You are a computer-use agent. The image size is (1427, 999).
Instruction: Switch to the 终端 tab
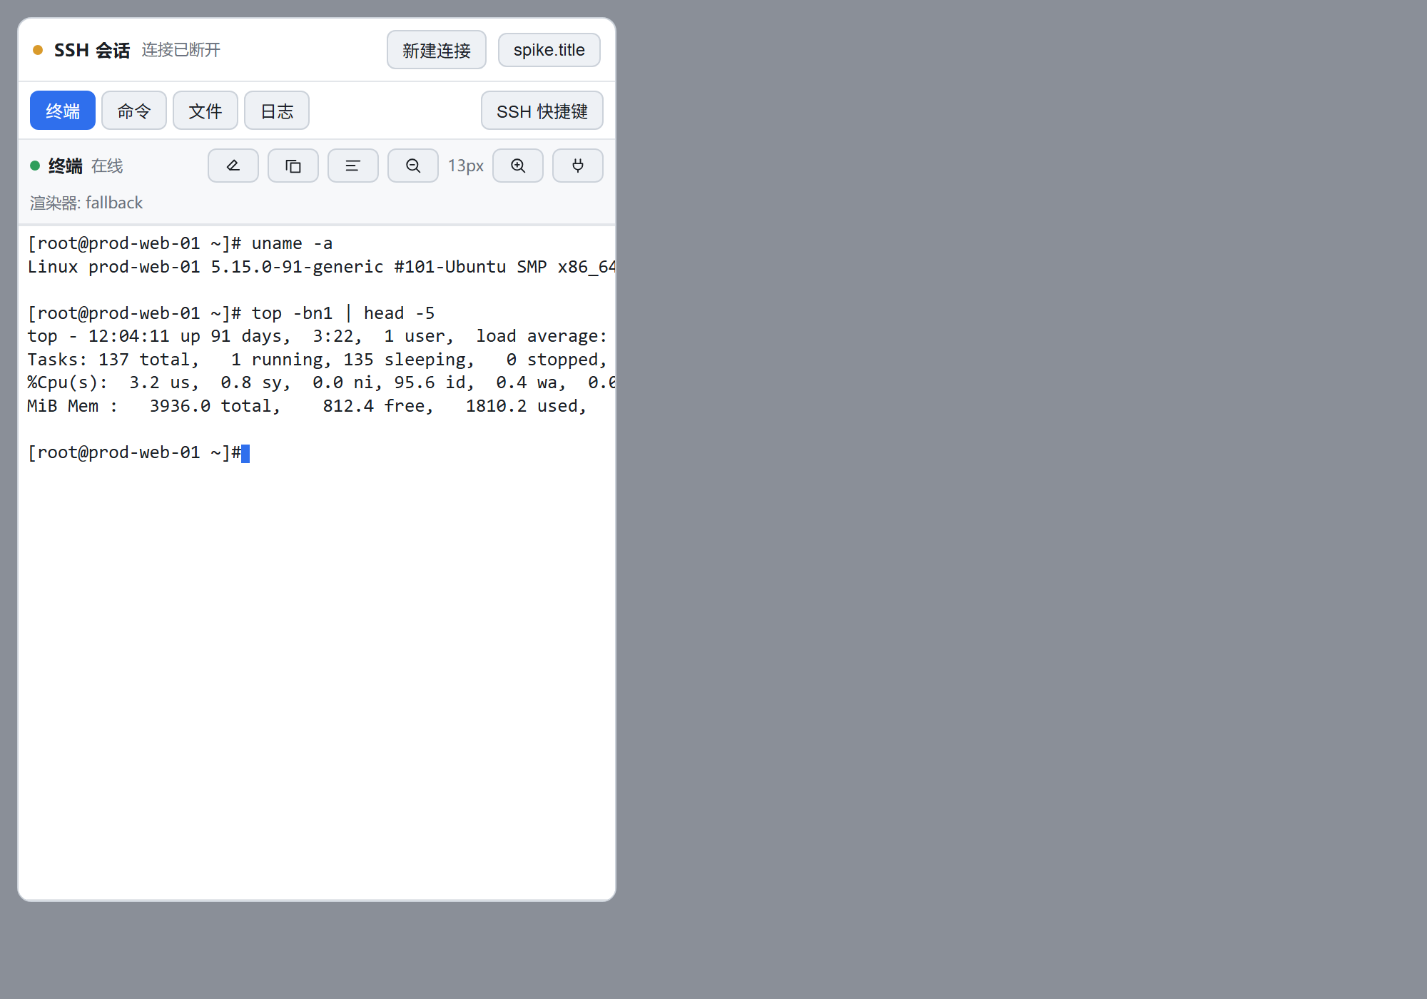63,111
